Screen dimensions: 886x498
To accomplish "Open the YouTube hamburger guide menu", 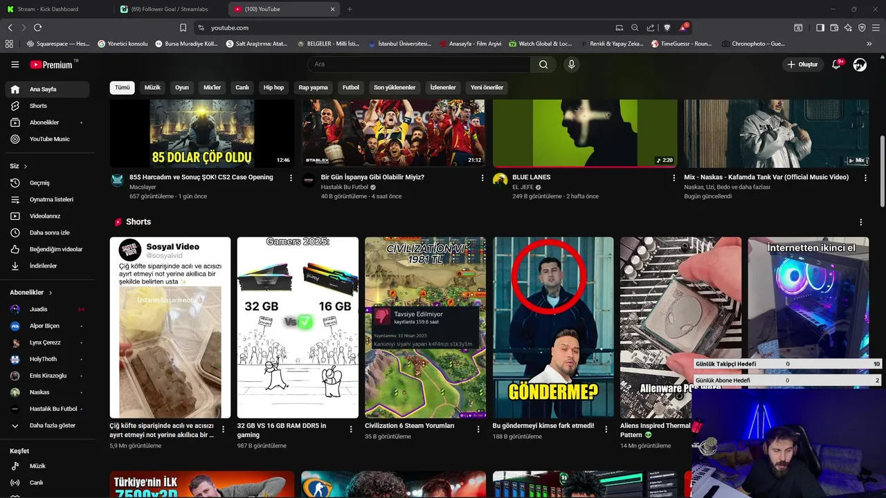I will [15, 64].
